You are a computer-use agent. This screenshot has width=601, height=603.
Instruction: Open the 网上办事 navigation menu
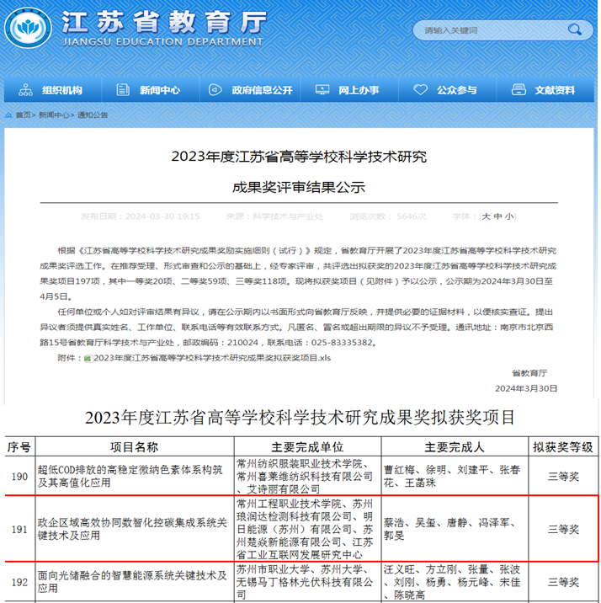(x=359, y=90)
